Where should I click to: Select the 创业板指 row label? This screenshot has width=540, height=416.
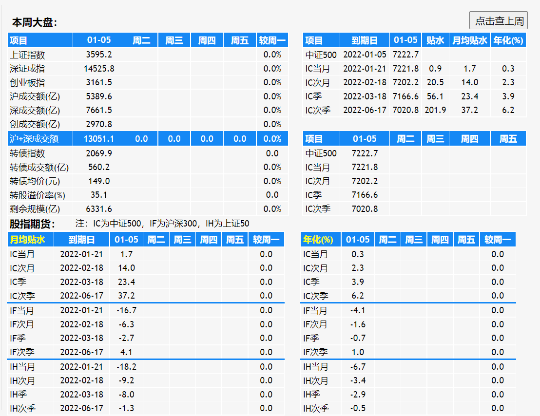coord(27,82)
